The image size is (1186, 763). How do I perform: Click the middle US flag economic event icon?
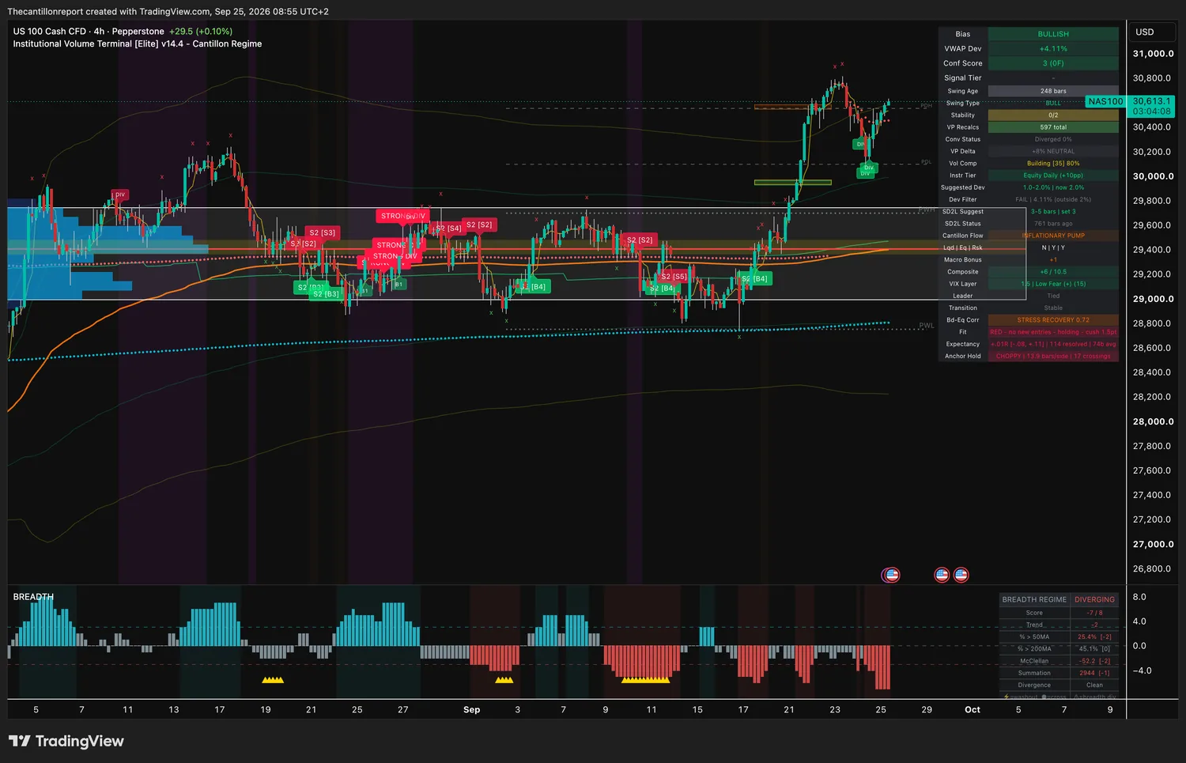pyautogui.click(x=942, y=575)
